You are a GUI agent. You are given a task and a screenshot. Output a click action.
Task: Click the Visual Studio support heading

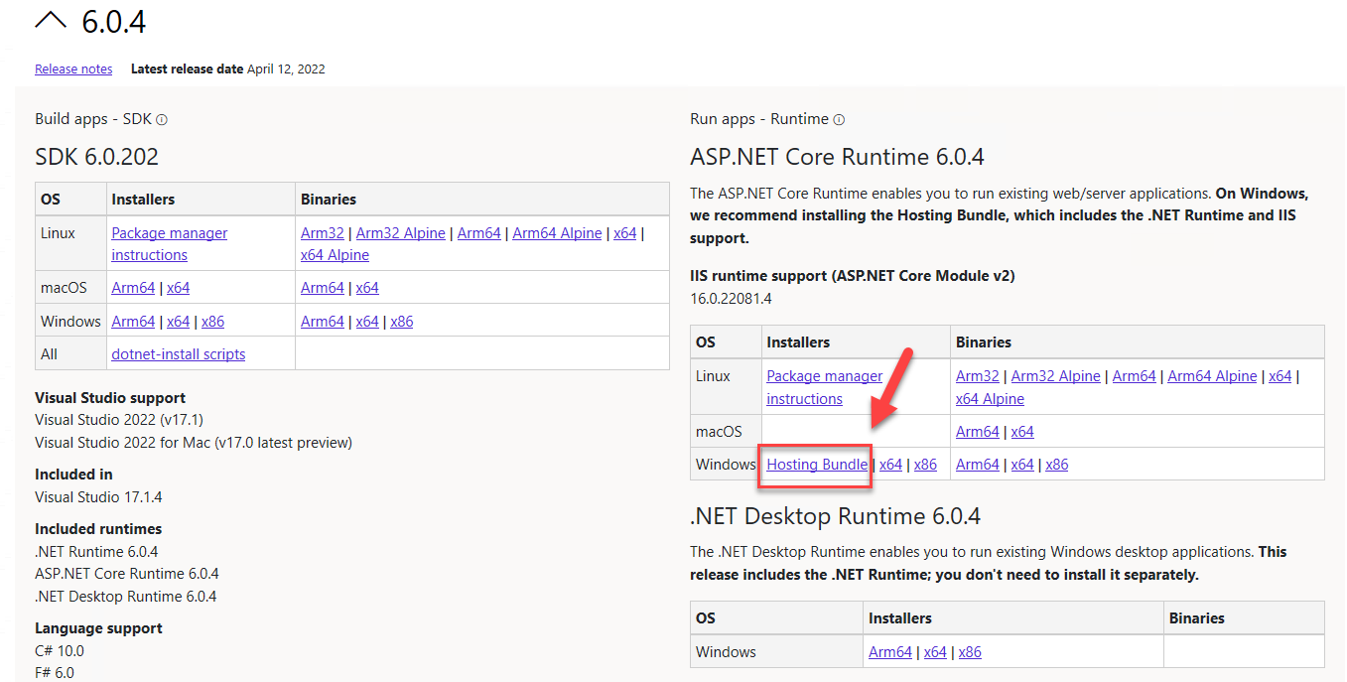point(110,398)
